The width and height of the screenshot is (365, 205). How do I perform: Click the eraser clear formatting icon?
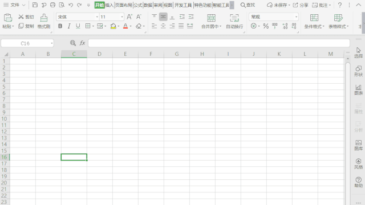(139, 26)
